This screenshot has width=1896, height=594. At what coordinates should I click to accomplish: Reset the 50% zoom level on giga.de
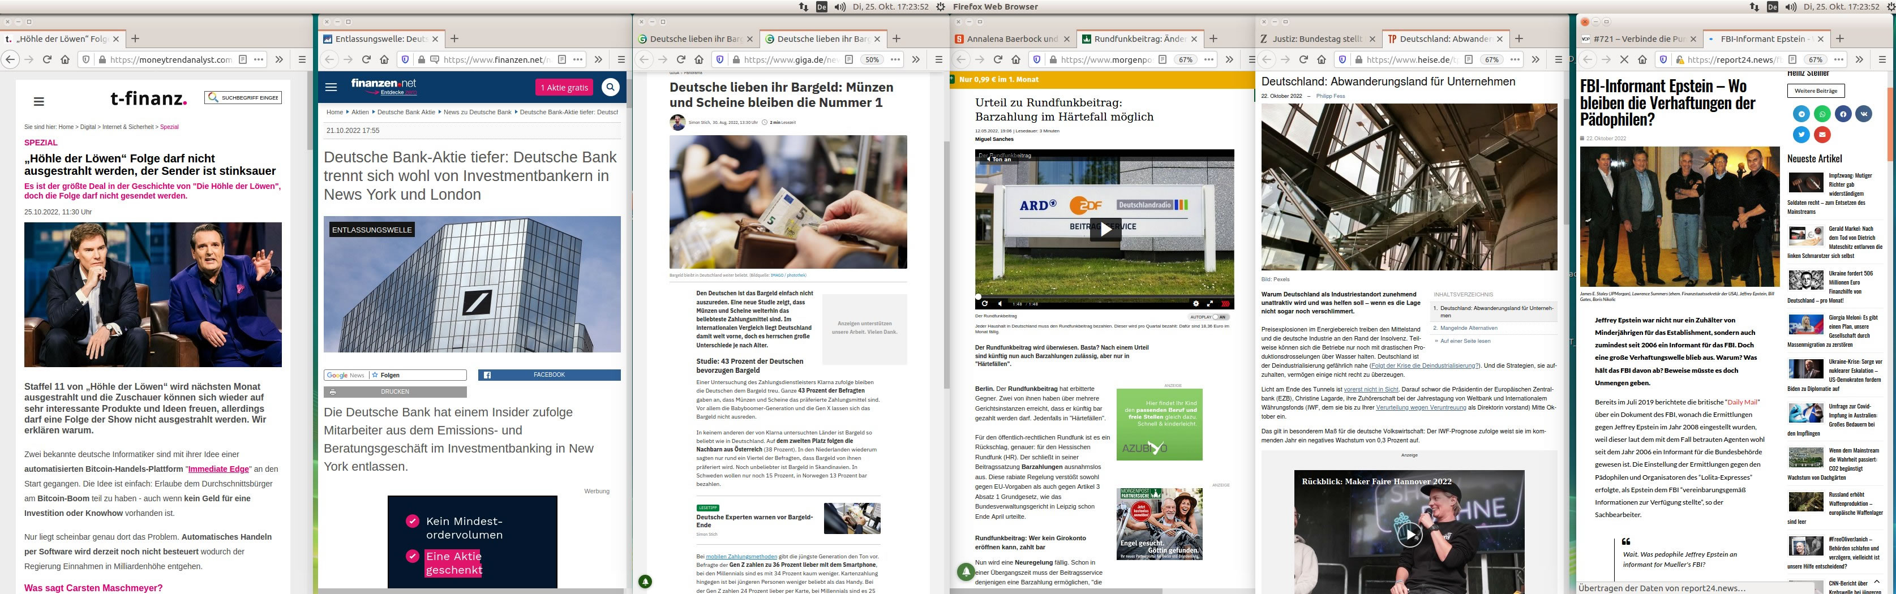point(872,59)
